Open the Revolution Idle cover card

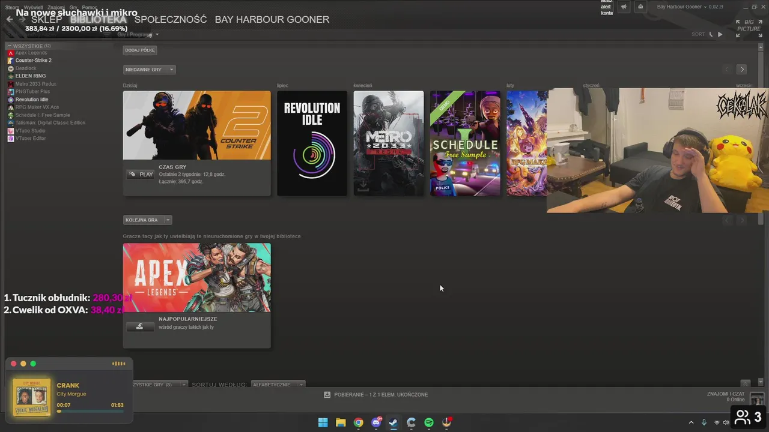pyautogui.click(x=312, y=143)
